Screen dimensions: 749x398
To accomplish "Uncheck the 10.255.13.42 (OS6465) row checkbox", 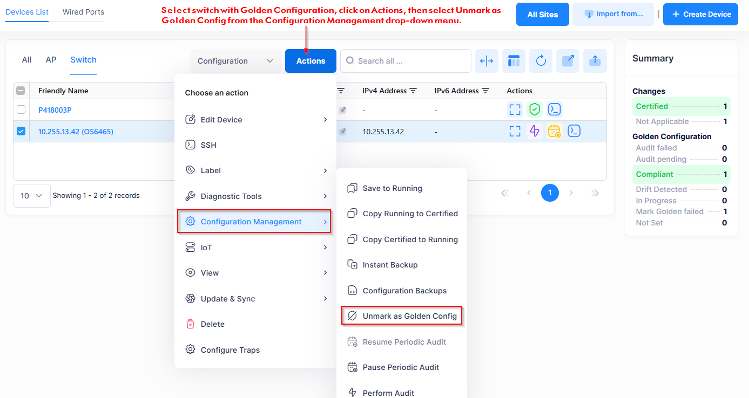I will (x=21, y=131).
